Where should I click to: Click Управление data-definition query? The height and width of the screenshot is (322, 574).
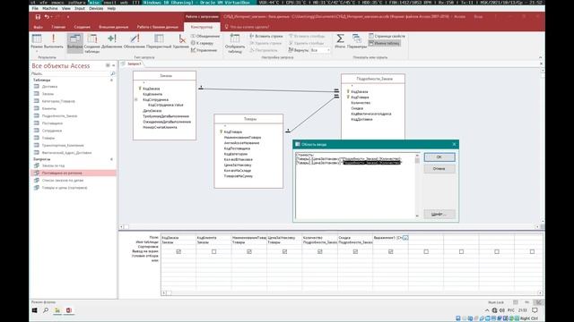(x=204, y=50)
